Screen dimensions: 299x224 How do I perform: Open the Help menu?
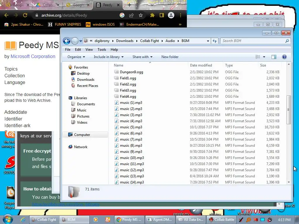(x=114, y=50)
